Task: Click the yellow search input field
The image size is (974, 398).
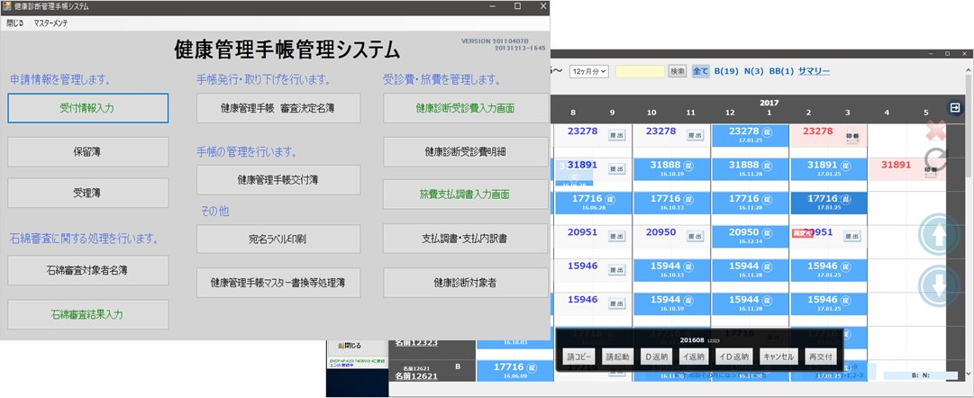Action: point(639,71)
